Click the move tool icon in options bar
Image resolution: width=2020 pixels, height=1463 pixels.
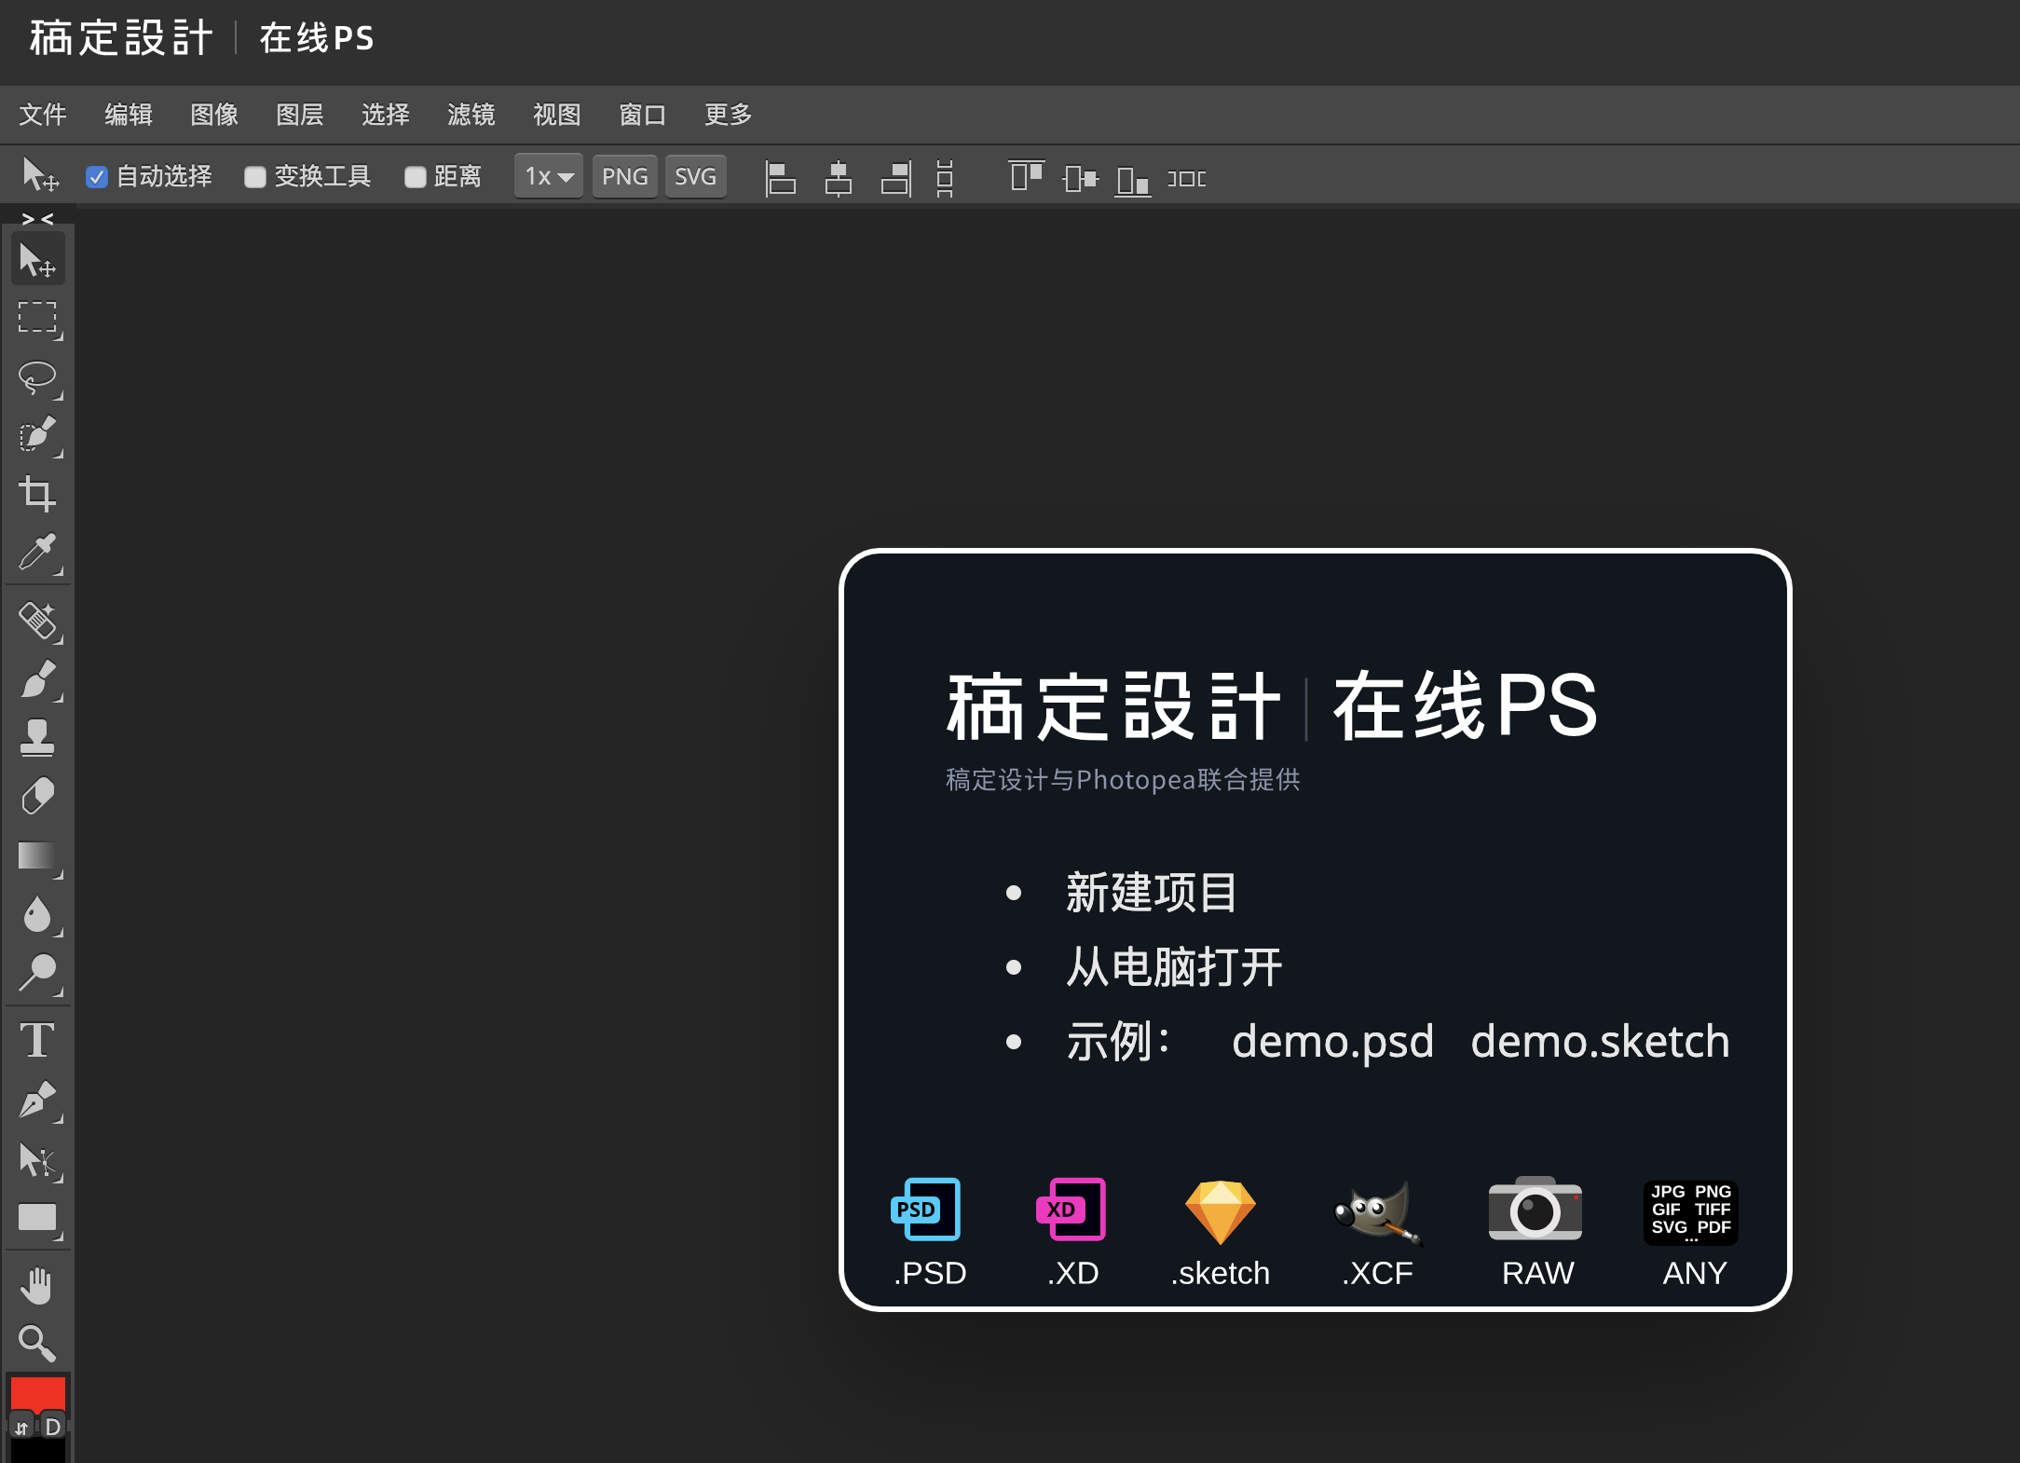(39, 175)
